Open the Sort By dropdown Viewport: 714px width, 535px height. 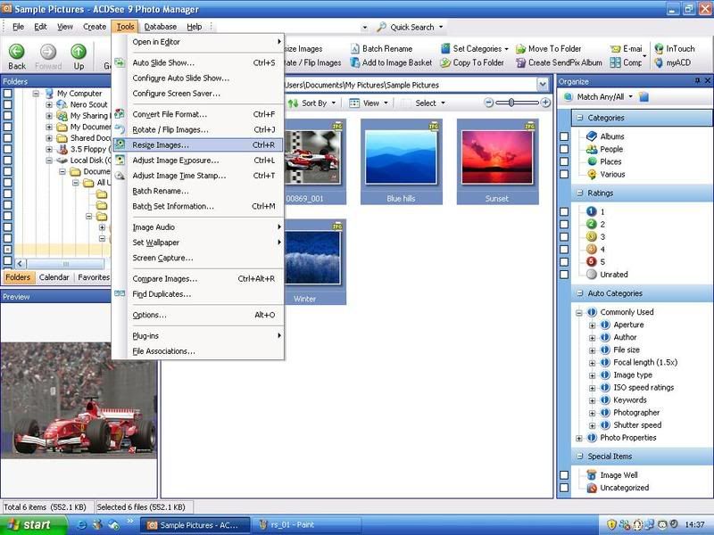click(312, 103)
